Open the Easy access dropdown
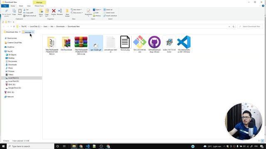The width and height of the screenshot is (266, 149). click(x=77, y=13)
